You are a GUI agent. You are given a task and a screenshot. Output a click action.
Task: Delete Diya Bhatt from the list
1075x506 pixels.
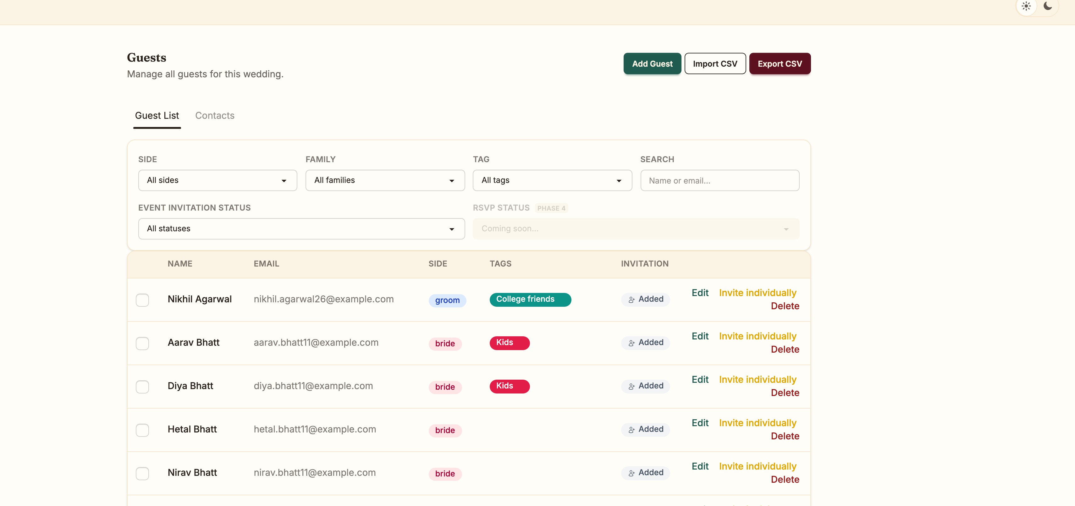[x=785, y=393]
